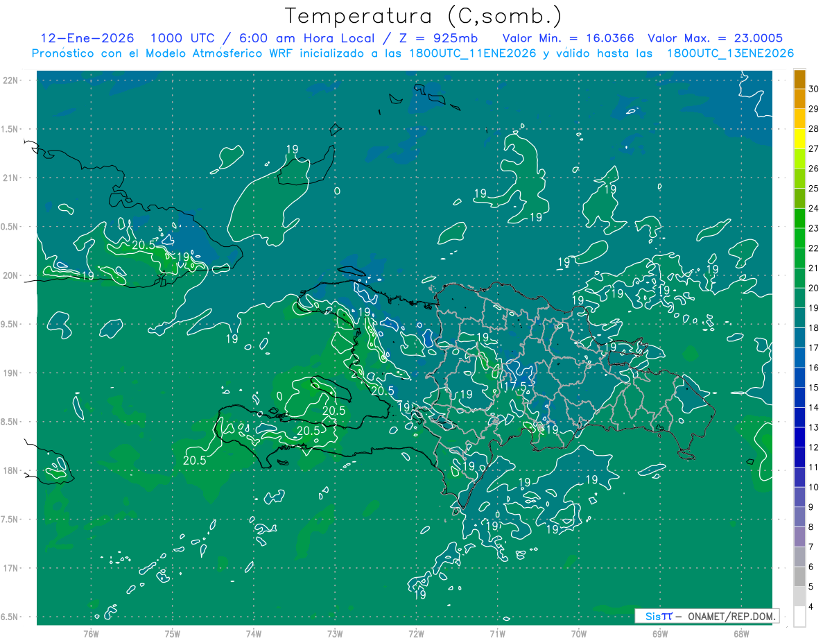The height and width of the screenshot is (643, 832).
Task: Click the "71W" longitude label
Action: tap(497, 633)
